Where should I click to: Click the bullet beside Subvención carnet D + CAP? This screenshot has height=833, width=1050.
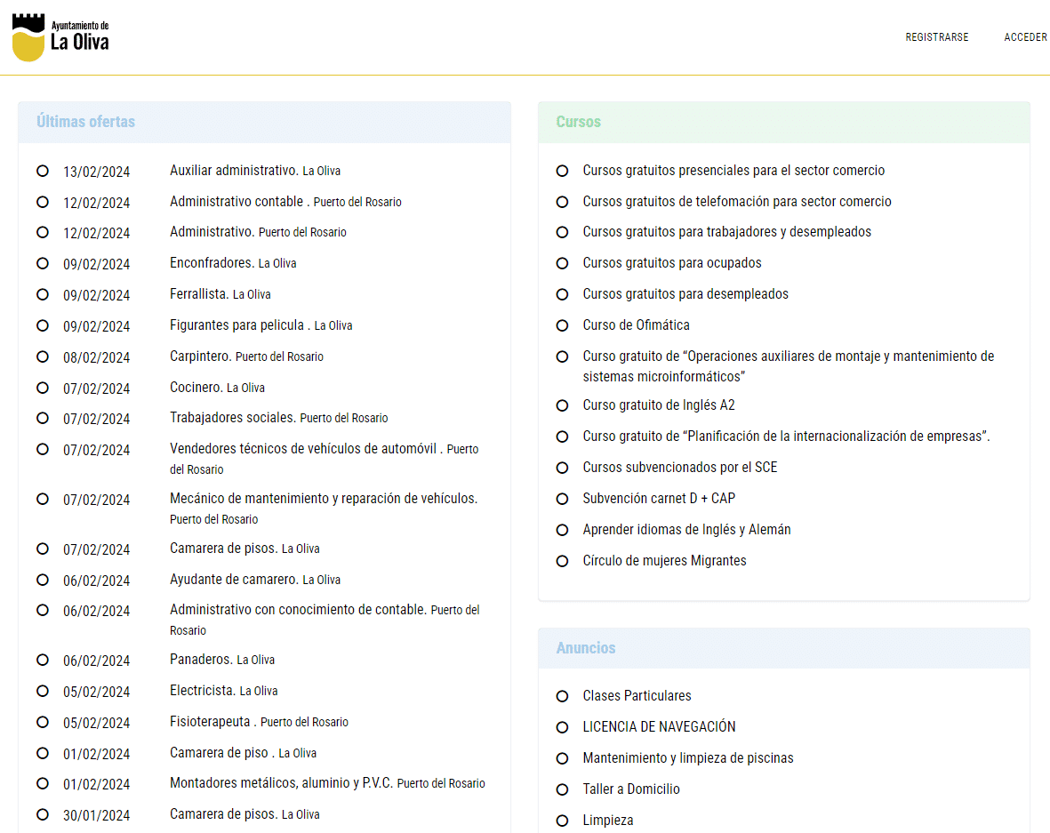pos(562,499)
